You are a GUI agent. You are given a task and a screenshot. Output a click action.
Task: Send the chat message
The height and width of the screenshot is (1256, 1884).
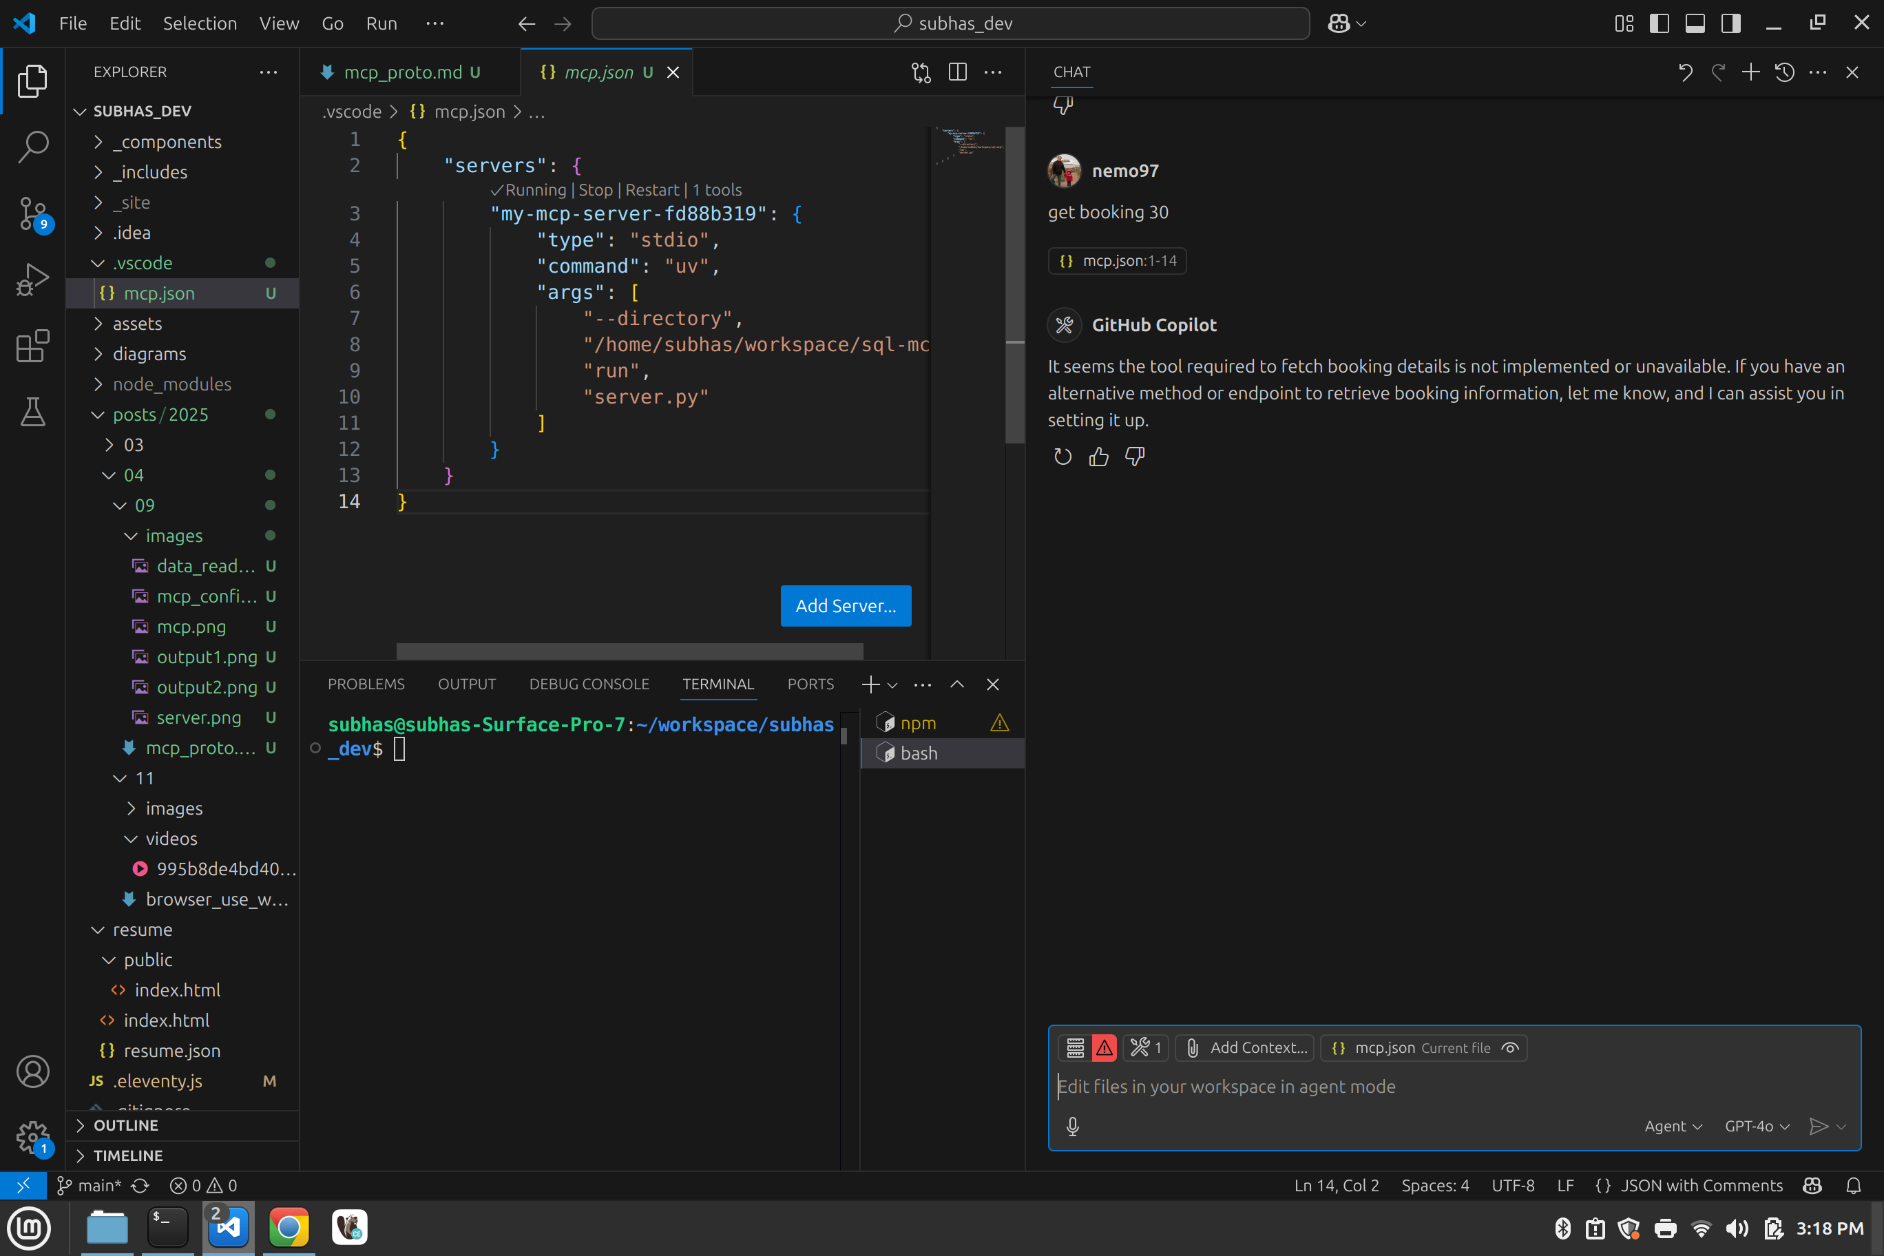coord(1819,1127)
